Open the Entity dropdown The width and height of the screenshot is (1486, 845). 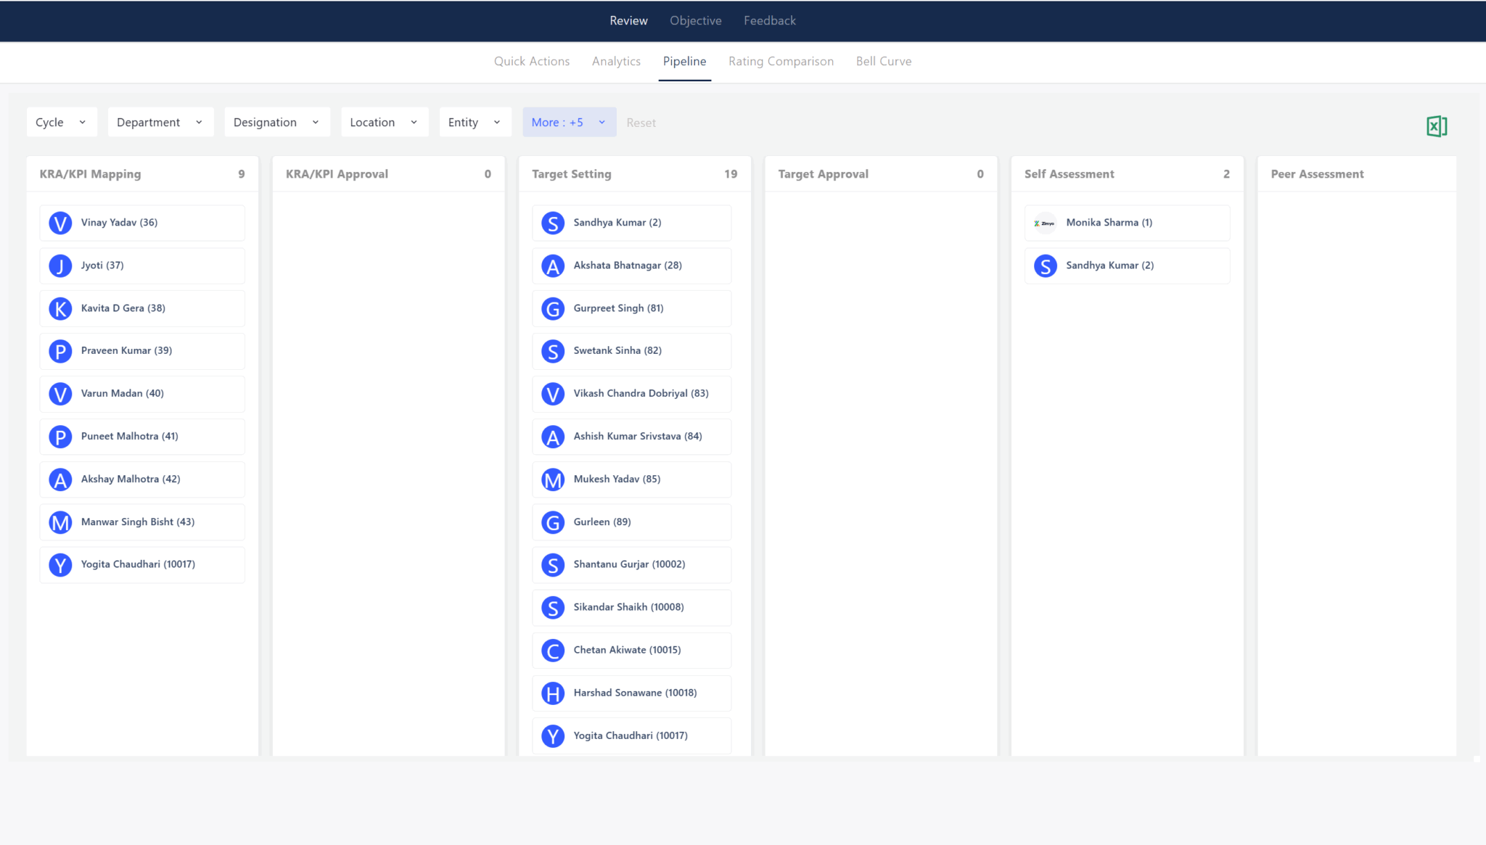point(475,122)
